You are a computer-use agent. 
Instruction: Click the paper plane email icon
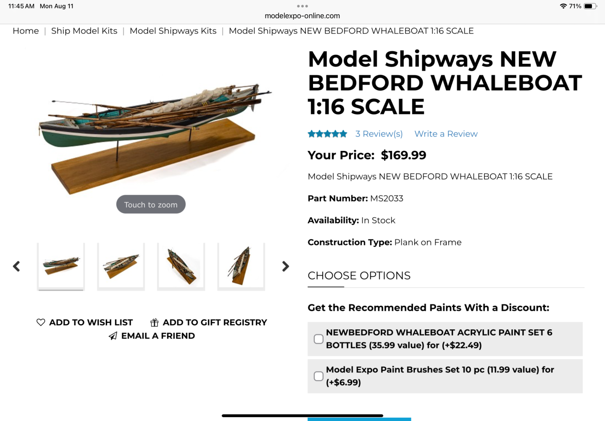tap(113, 336)
